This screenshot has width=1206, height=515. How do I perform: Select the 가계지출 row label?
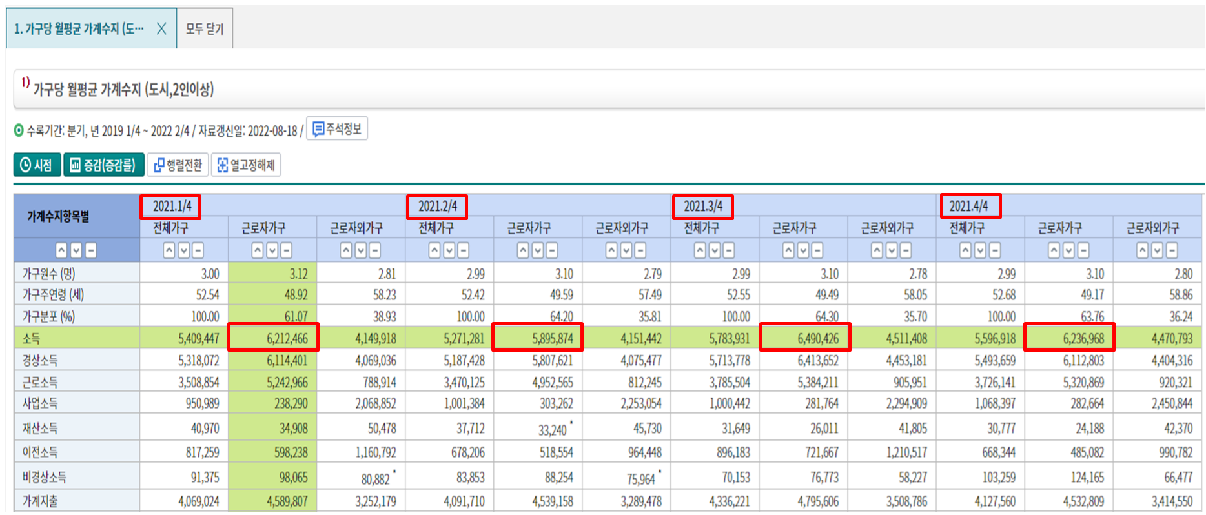(x=40, y=501)
